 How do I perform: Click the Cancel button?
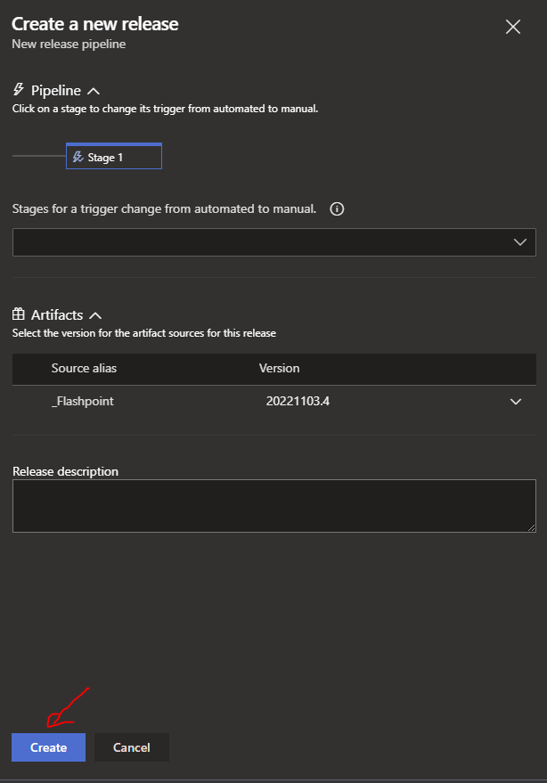(x=132, y=747)
